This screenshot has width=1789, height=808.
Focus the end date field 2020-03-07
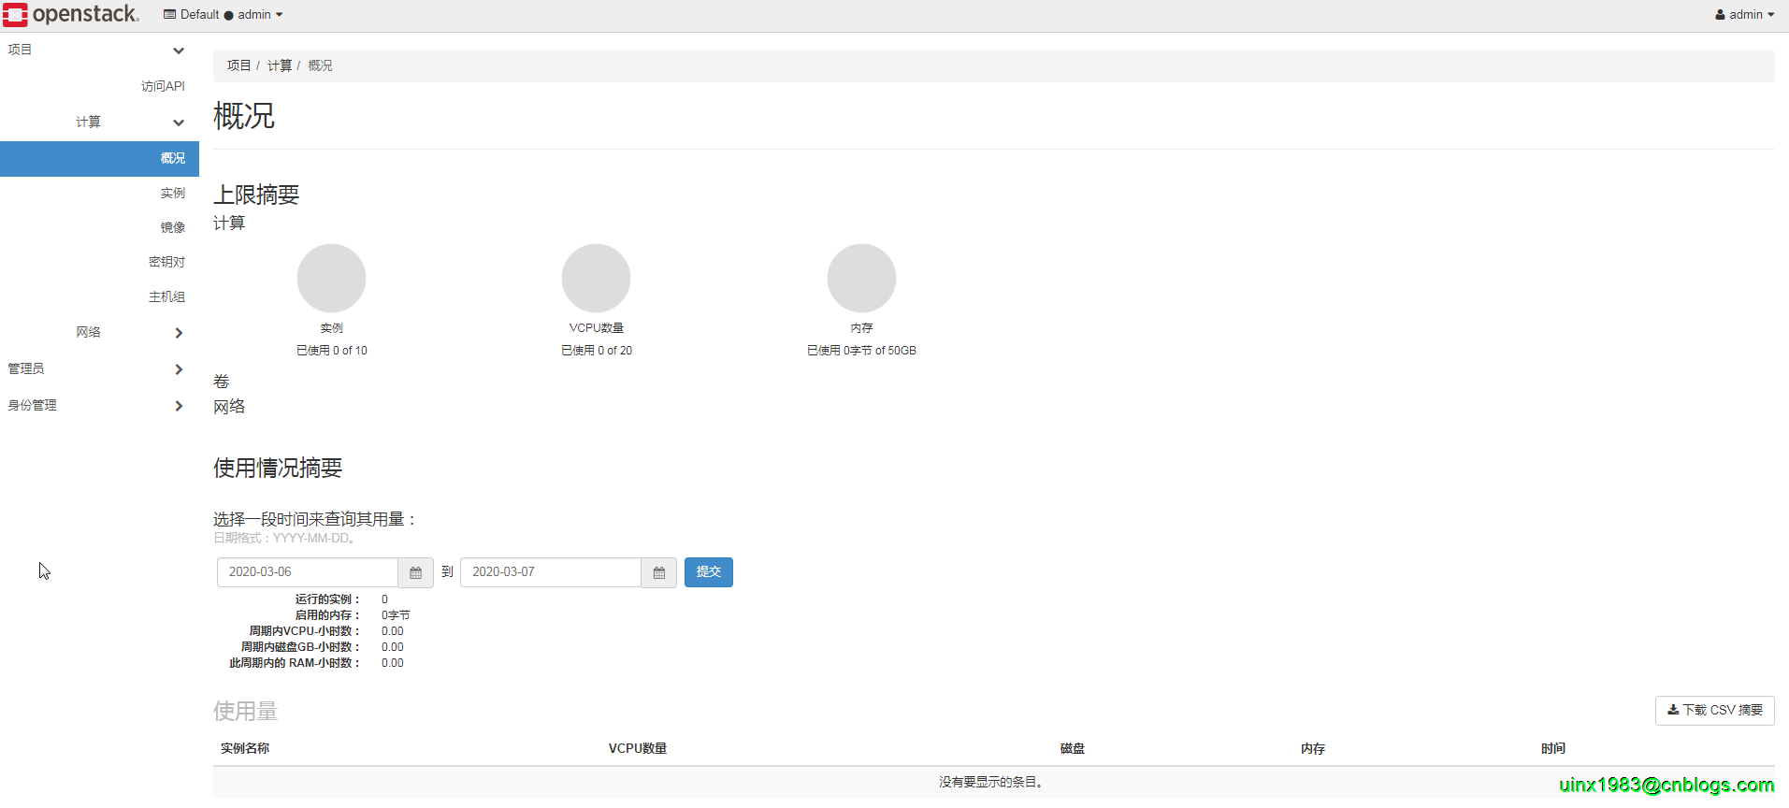551,572
